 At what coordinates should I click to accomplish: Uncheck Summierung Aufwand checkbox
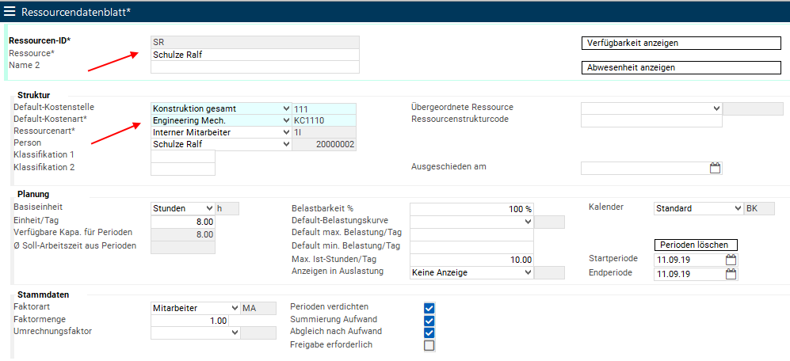click(429, 321)
